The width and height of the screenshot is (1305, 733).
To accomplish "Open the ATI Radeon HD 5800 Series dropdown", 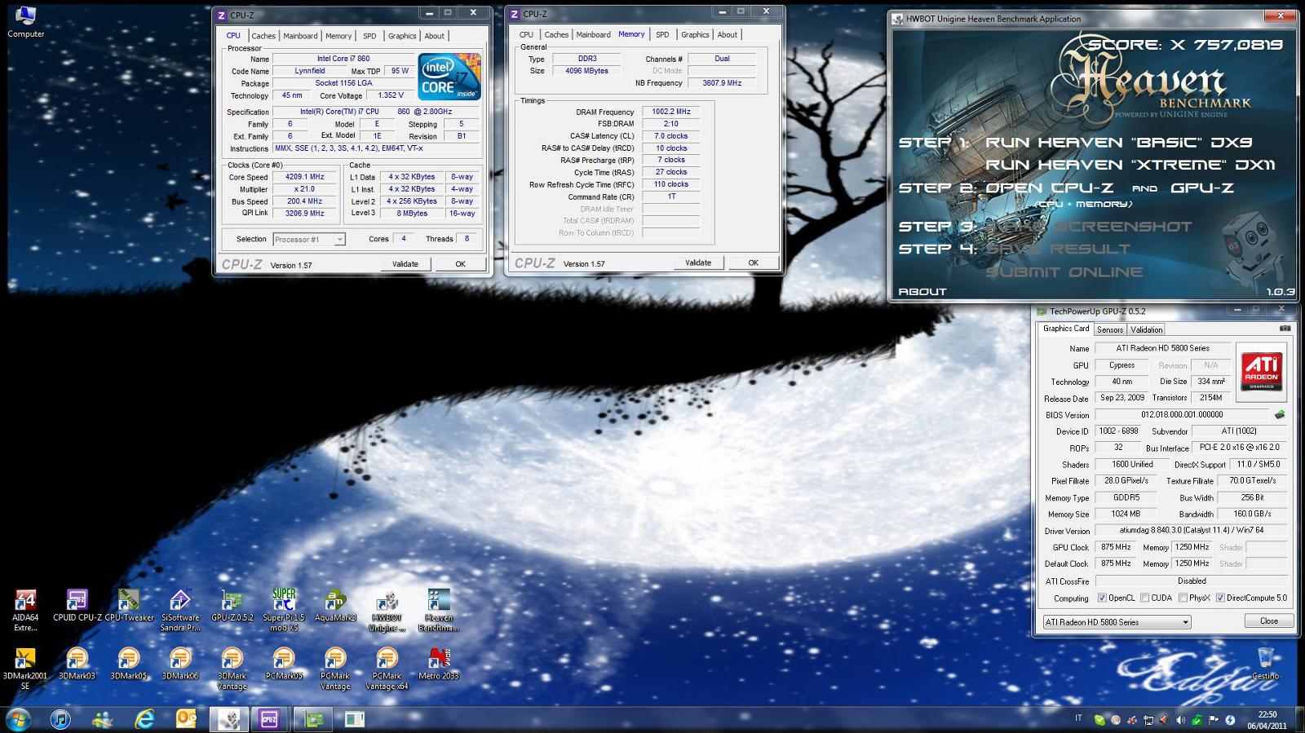I will [x=1117, y=622].
